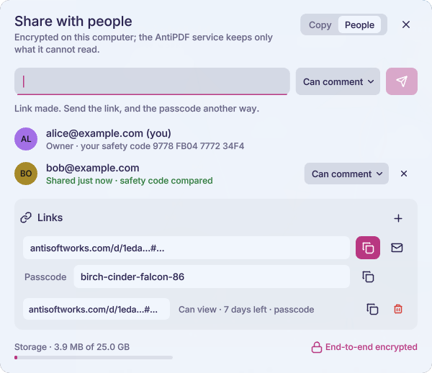Click the chain link icon beside Links
432x373 pixels.
[x=26, y=217]
